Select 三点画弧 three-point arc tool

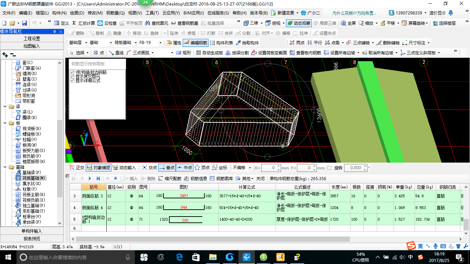137,53
